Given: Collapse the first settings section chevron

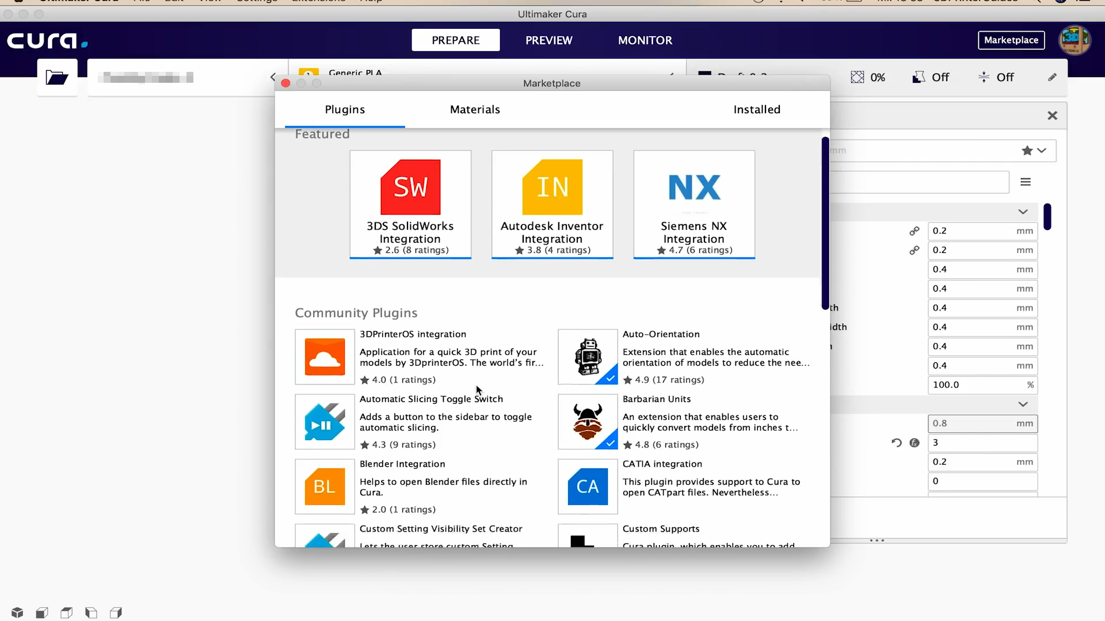Looking at the screenshot, I should click(1023, 212).
